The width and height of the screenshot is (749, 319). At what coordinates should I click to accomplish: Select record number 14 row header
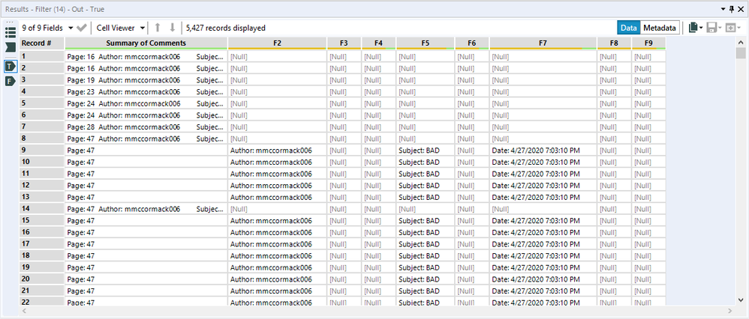click(x=42, y=209)
